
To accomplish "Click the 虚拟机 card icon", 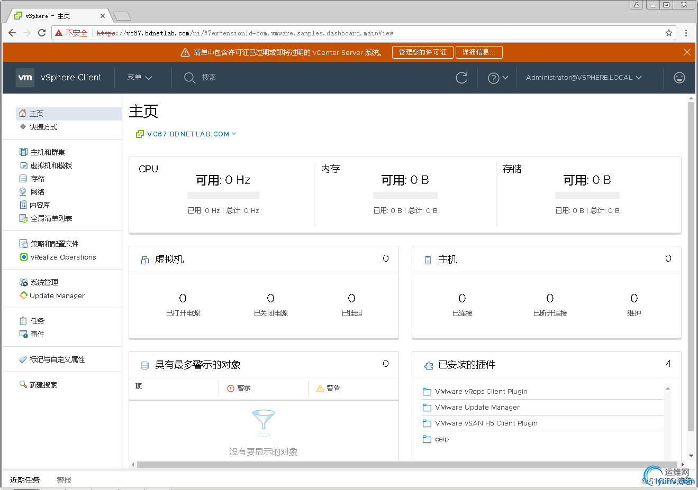I will tap(145, 260).
